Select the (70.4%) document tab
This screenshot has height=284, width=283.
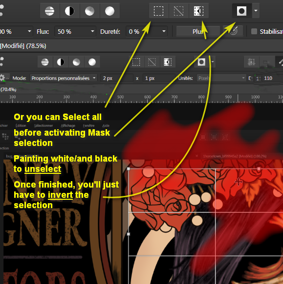pyautogui.click(x=8, y=90)
